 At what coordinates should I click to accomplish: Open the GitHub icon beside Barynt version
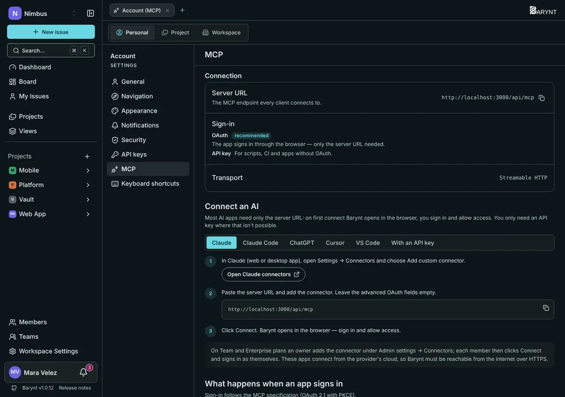(14, 388)
